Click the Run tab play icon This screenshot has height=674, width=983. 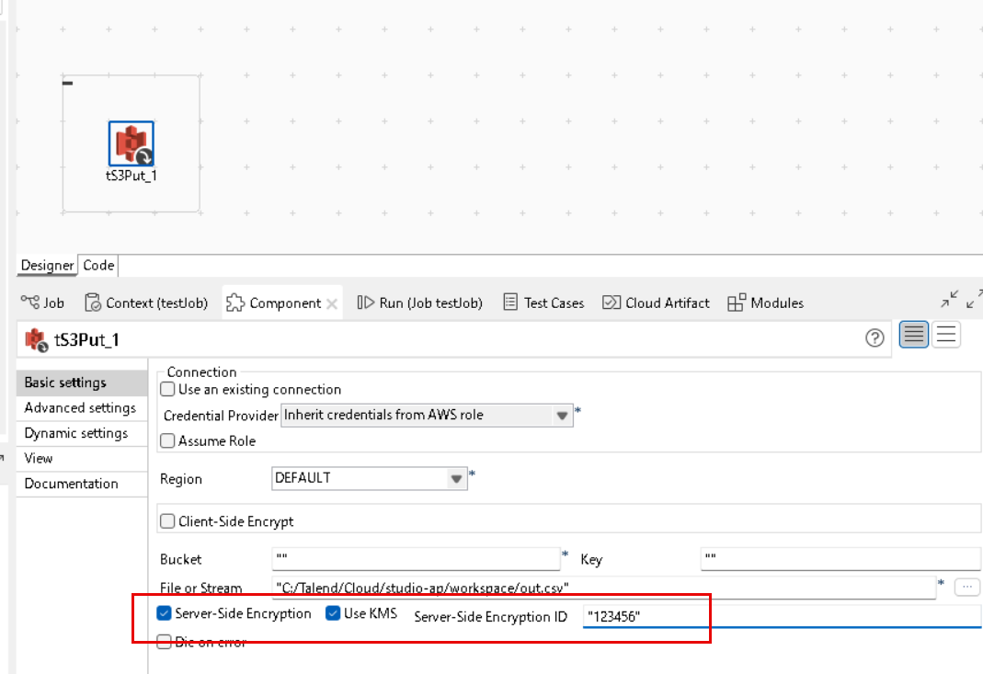[x=365, y=303]
